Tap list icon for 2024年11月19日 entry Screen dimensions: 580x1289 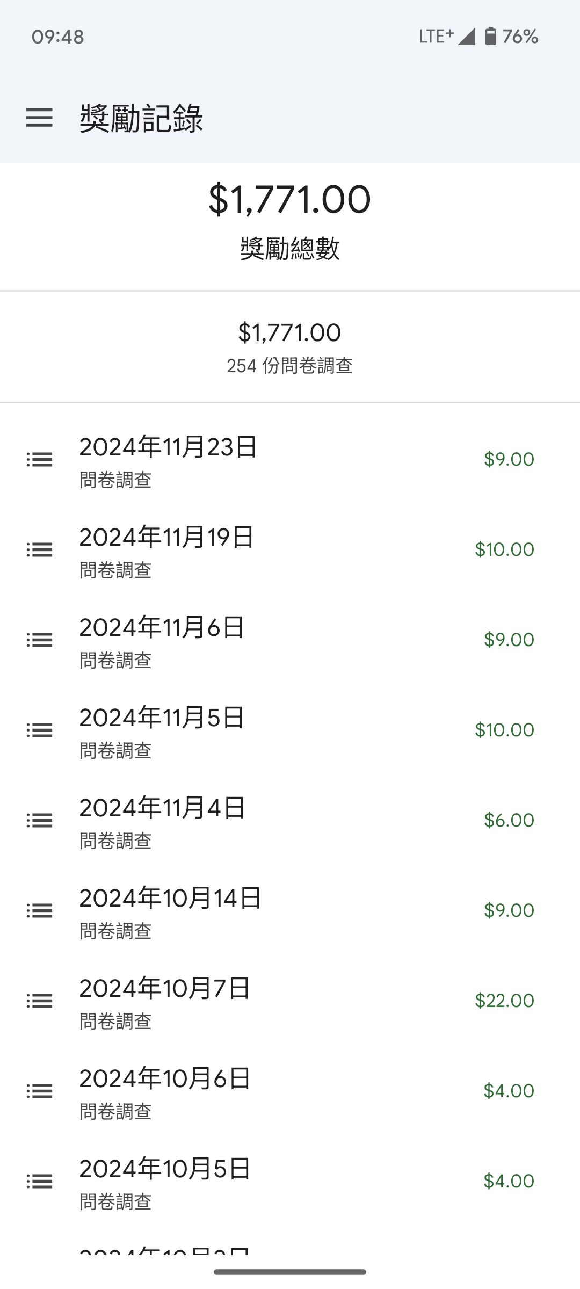[x=39, y=550]
